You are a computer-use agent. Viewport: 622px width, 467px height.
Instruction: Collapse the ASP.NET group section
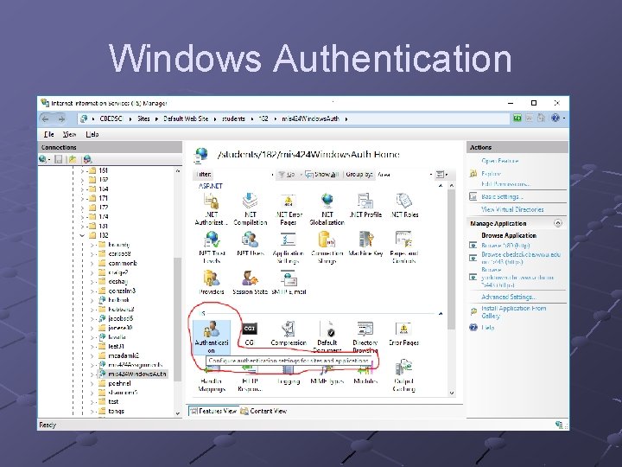point(441,186)
